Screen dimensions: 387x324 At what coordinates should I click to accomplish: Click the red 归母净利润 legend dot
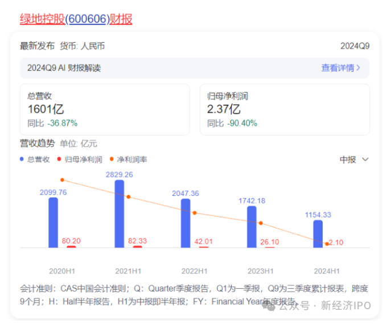(x=59, y=159)
